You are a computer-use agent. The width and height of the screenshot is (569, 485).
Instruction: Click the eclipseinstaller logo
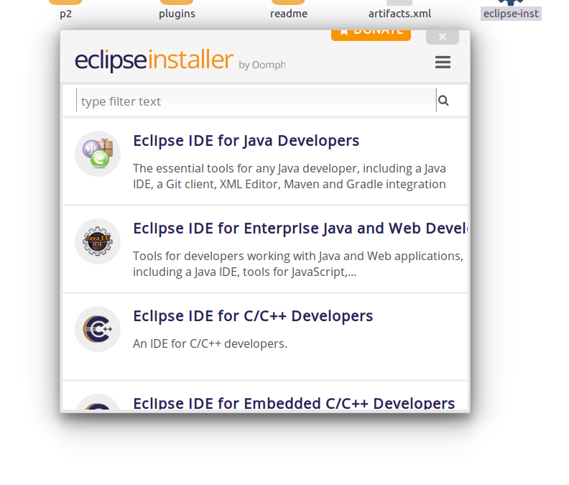point(154,60)
